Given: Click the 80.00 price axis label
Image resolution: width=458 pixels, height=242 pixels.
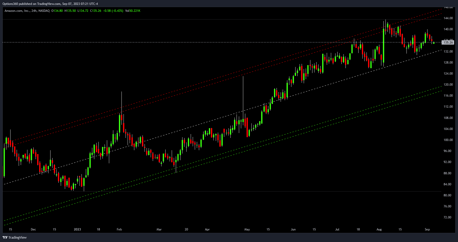Looking at the screenshot, I should (447, 195).
